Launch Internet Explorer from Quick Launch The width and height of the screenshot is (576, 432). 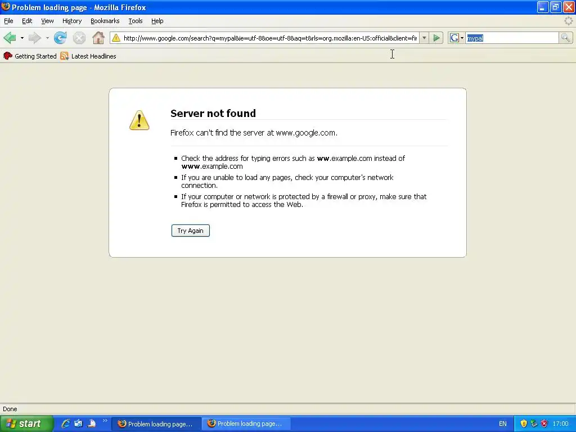click(x=66, y=424)
